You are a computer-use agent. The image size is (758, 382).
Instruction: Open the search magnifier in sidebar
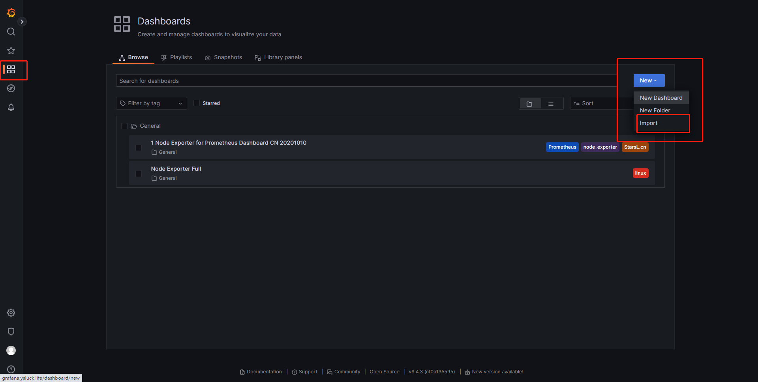pyautogui.click(x=11, y=32)
